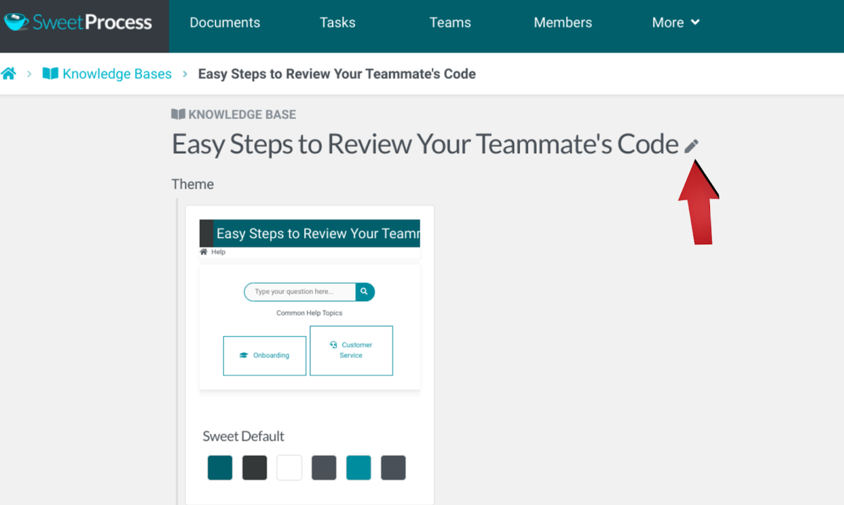
Task: Click the Common Help Topics text
Action: [x=309, y=313]
